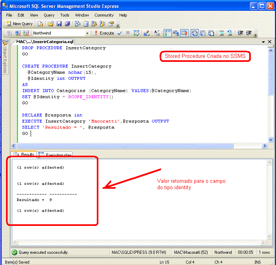Open the Community menu
The image size is (276, 265).
coord(104,15)
